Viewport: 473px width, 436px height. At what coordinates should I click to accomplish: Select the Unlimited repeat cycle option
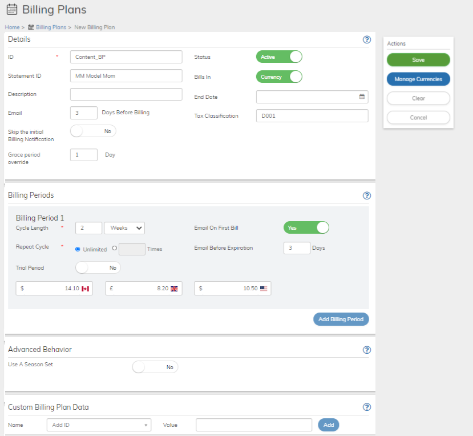[78, 249]
